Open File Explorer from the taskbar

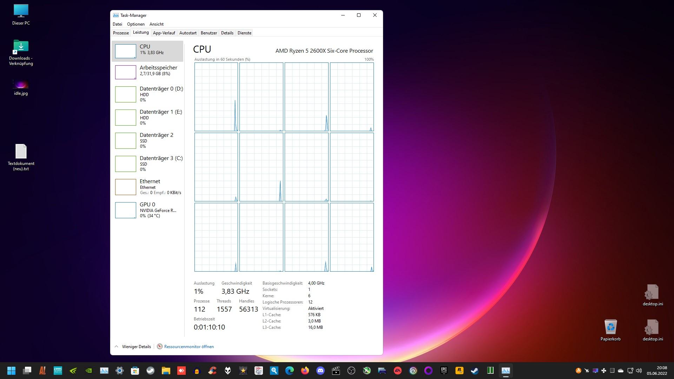166,371
